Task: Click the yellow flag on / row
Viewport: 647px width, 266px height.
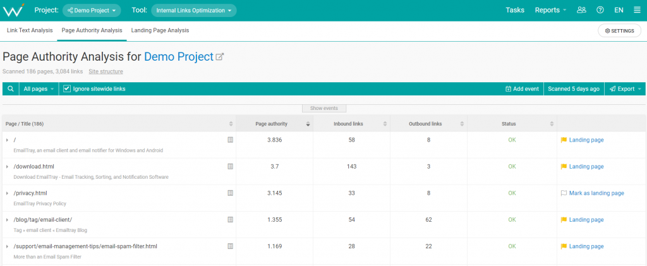Action: [x=564, y=140]
